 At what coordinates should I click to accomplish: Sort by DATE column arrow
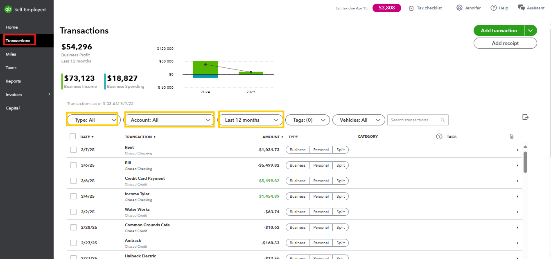pos(93,137)
